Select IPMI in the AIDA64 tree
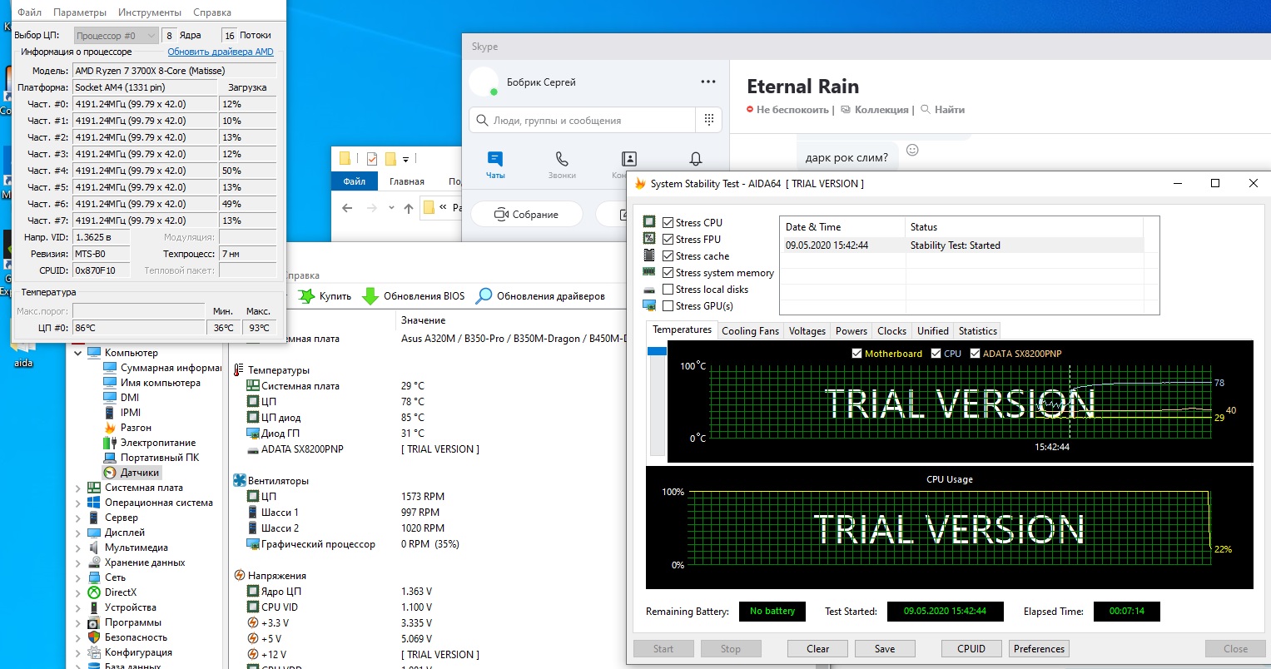 click(122, 413)
